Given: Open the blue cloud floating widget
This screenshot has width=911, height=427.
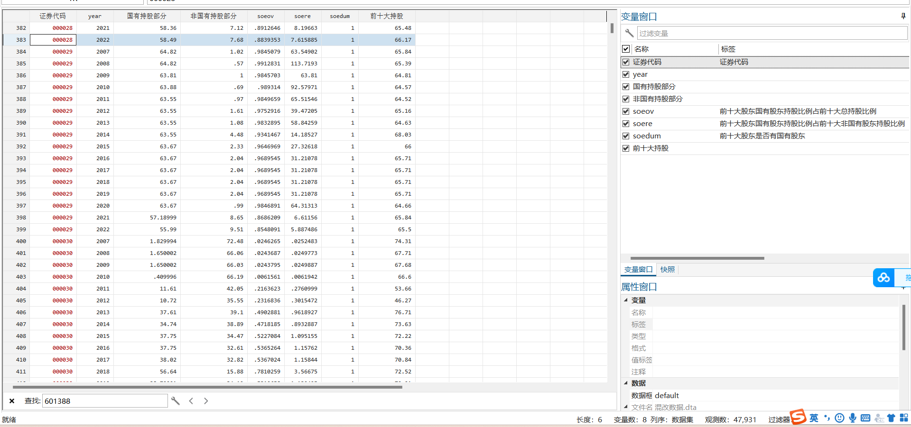Looking at the screenshot, I should click(x=883, y=278).
